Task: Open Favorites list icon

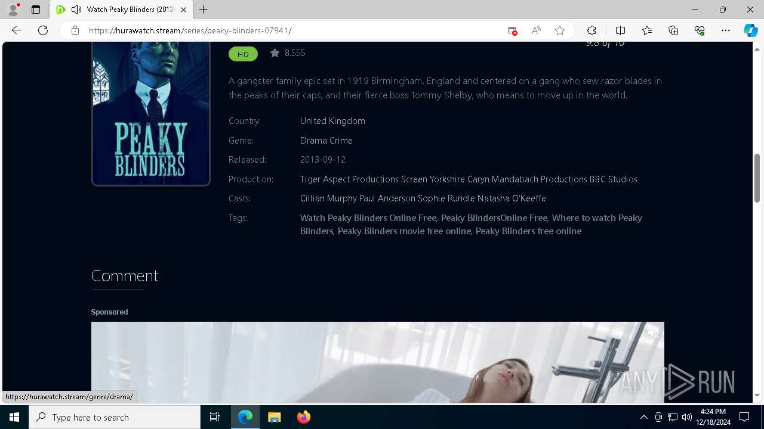Action: (x=647, y=30)
